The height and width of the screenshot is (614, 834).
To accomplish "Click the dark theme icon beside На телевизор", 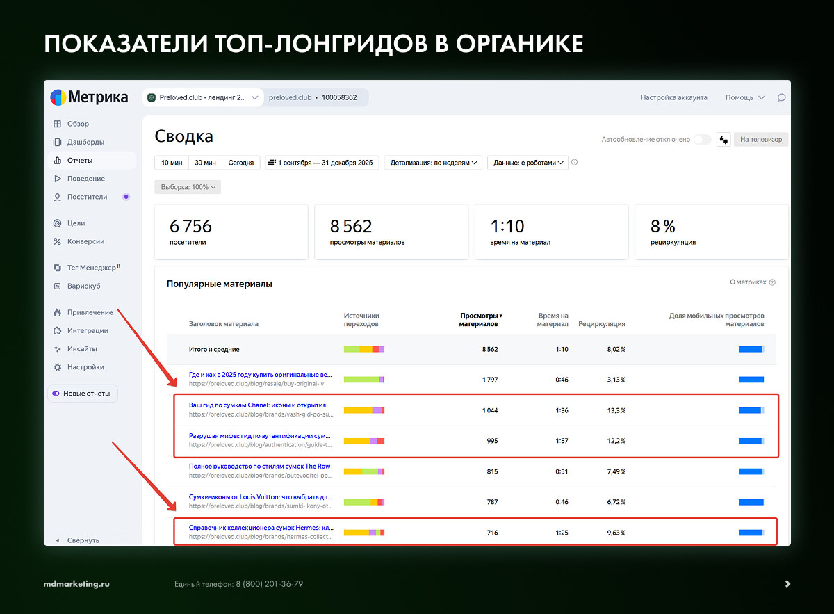I will (723, 140).
